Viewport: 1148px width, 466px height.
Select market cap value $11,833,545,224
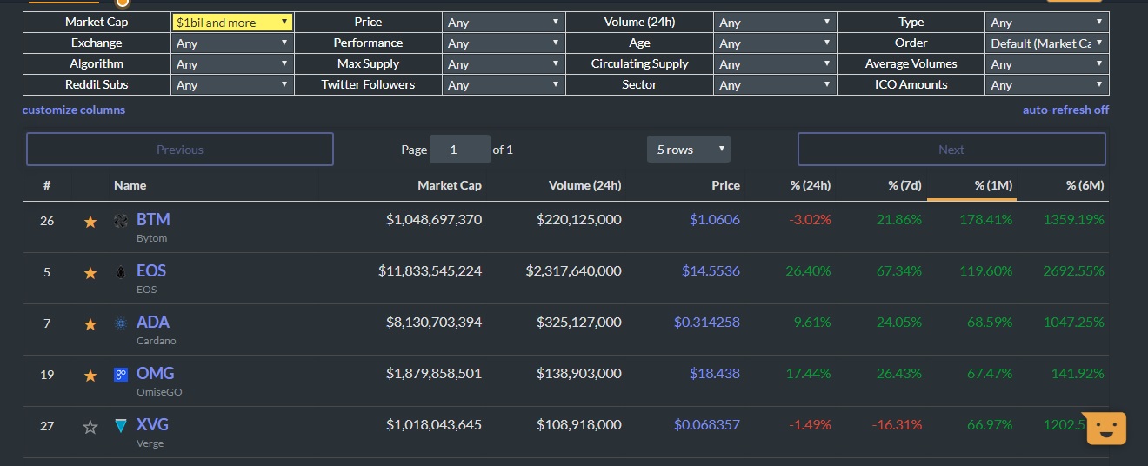point(430,271)
